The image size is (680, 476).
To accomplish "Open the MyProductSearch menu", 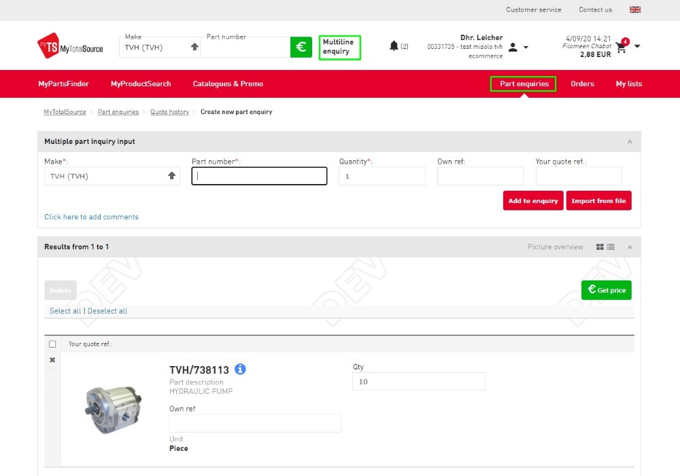I will pyautogui.click(x=141, y=84).
